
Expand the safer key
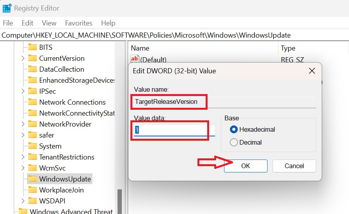point(23,135)
